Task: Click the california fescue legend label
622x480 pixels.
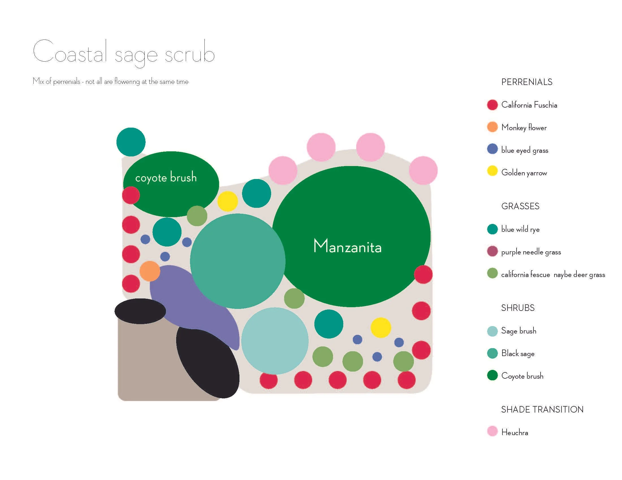Action: point(525,274)
